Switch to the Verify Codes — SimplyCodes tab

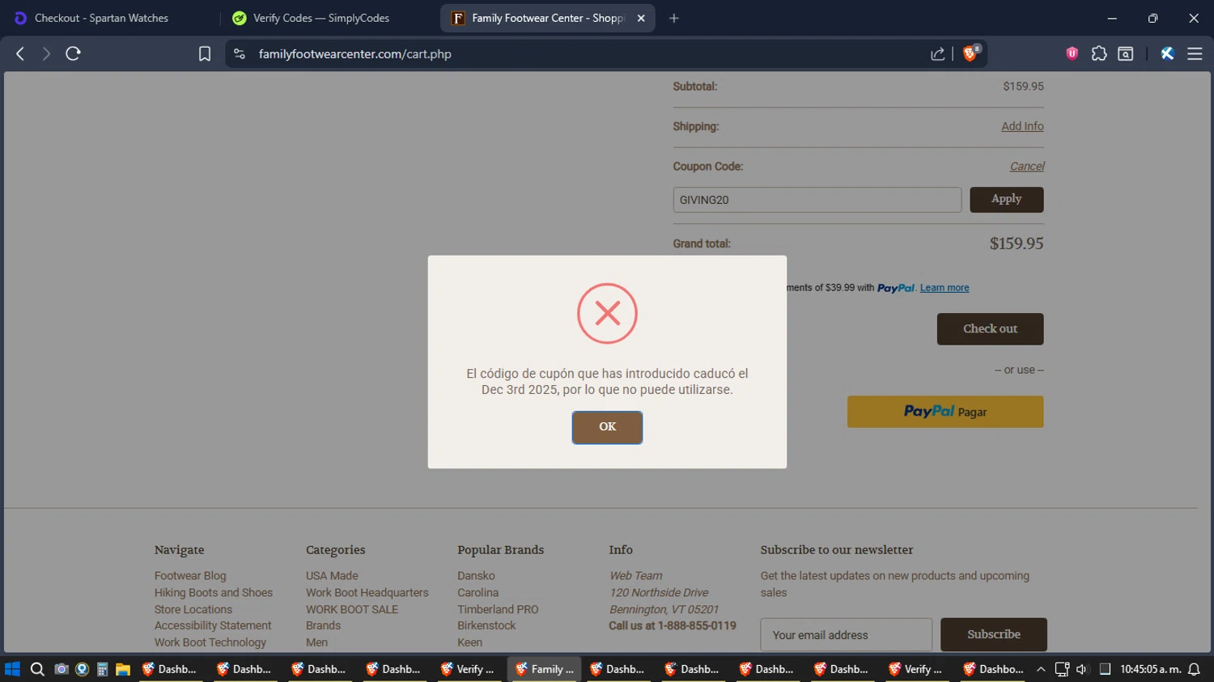(x=321, y=18)
